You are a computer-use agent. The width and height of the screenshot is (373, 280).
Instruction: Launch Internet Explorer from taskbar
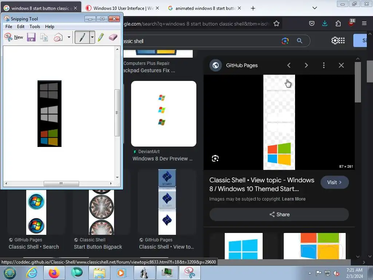(x=32, y=273)
